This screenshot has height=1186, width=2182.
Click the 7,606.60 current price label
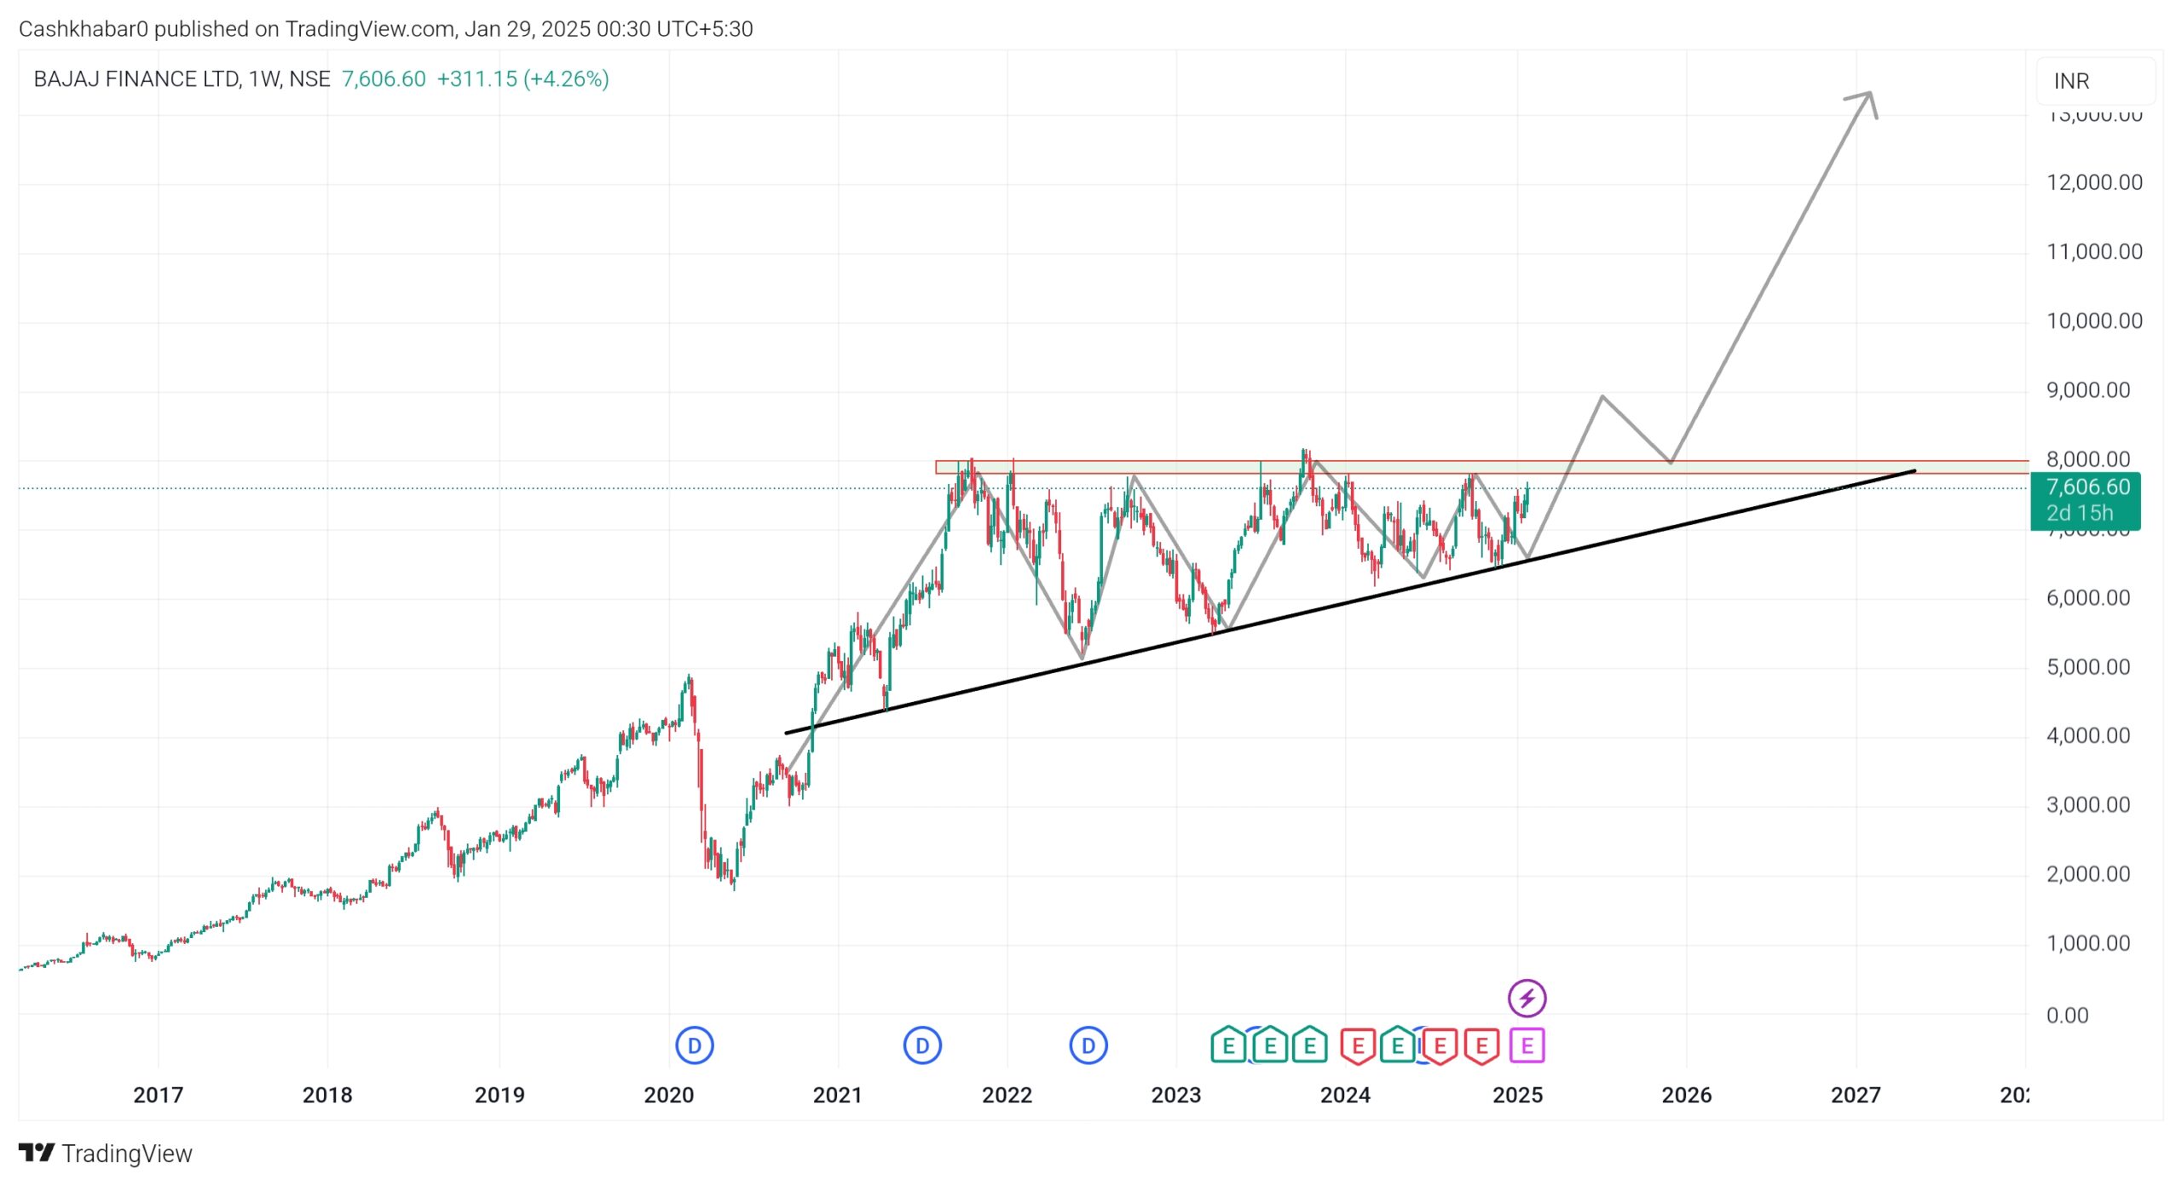(x=2087, y=487)
